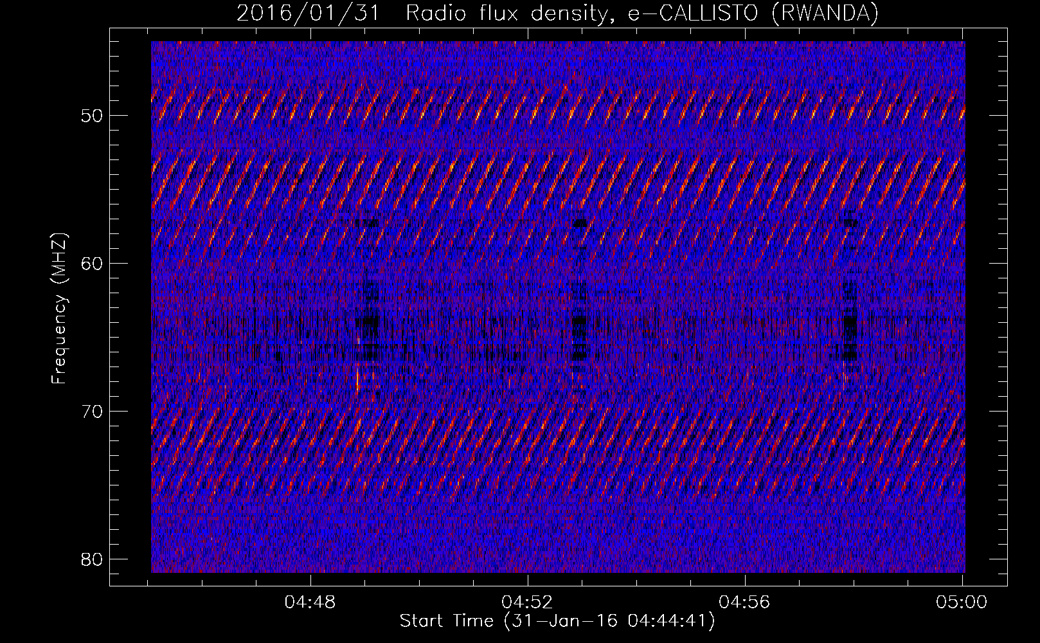The width and height of the screenshot is (1040, 643).
Task: Click the 70 frequency tick label
Action: [93, 412]
